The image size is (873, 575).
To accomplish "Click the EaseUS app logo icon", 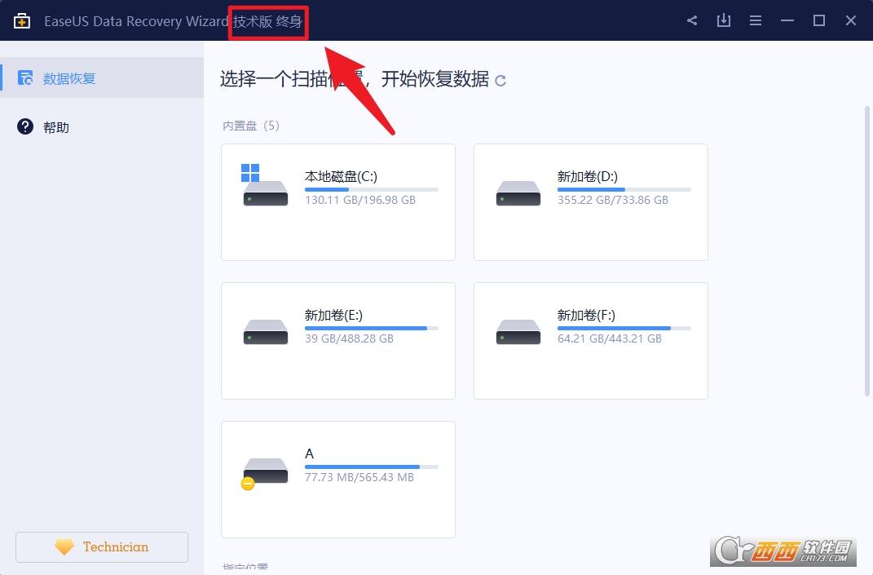I will click(x=22, y=21).
